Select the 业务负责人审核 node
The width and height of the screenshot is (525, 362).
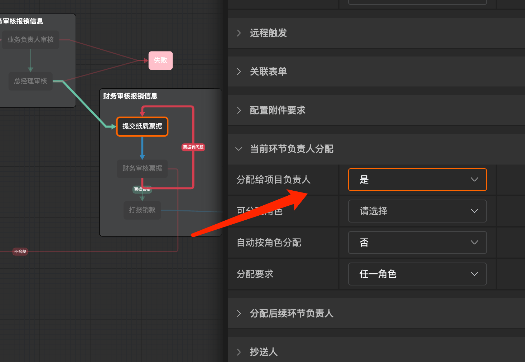[30, 40]
